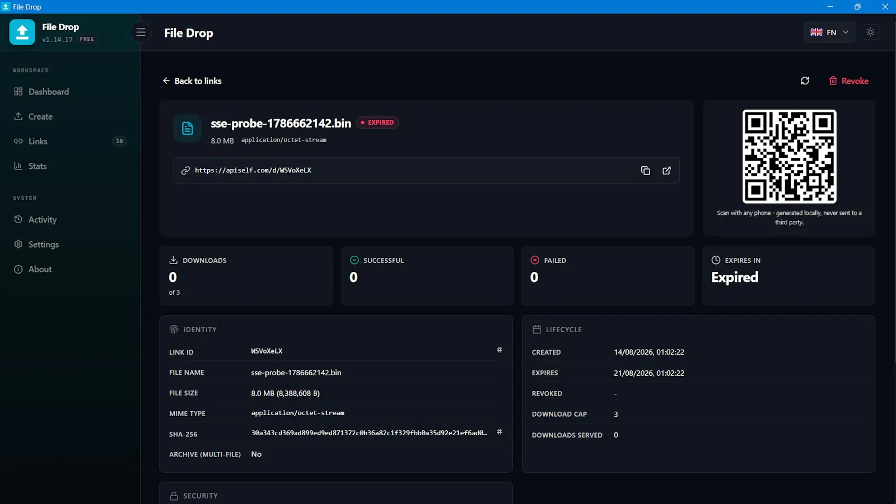
Task: Open the EN language dropdown
Action: [x=830, y=32]
